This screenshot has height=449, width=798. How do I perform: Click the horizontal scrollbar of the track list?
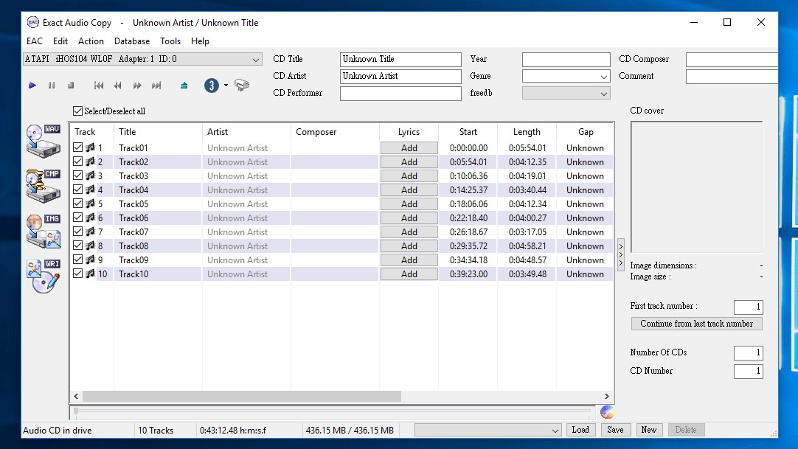pos(242,396)
